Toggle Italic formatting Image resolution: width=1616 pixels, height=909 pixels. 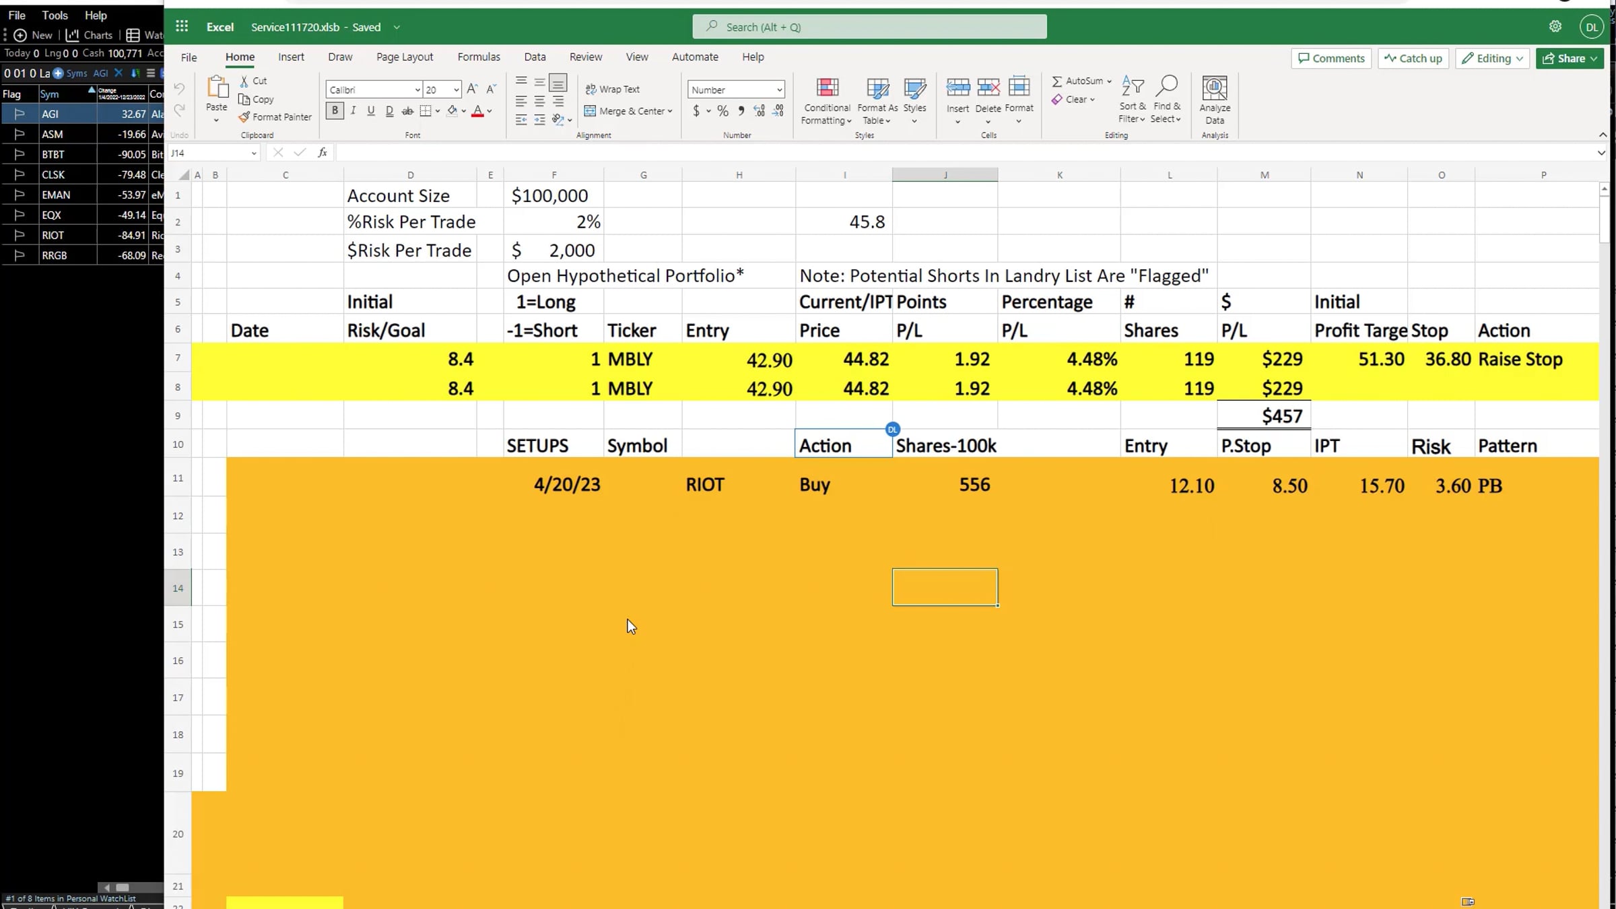coord(353,111)
